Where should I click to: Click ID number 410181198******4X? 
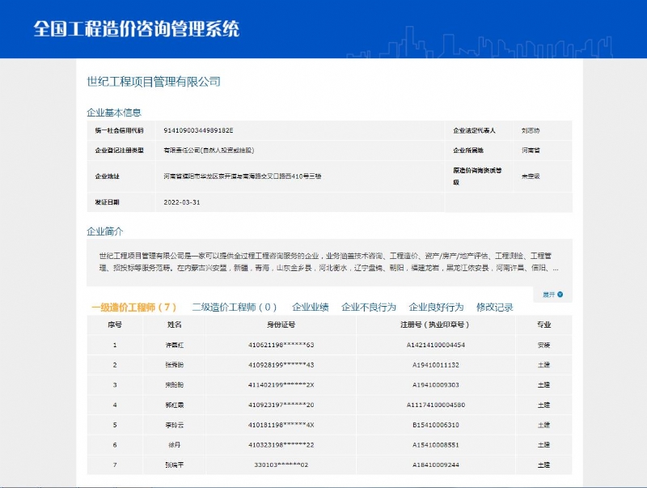tap(281, 425)
